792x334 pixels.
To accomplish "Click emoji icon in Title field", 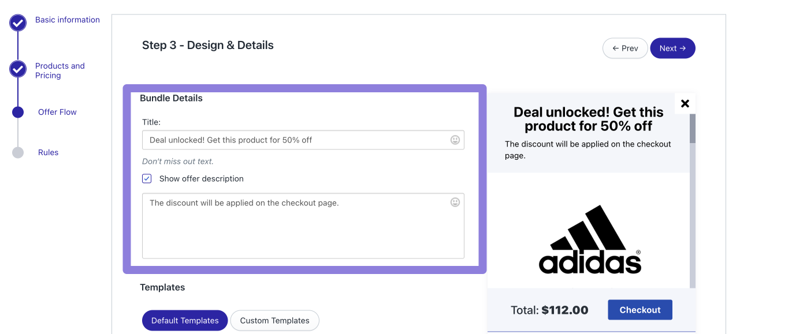I will 455,140.
